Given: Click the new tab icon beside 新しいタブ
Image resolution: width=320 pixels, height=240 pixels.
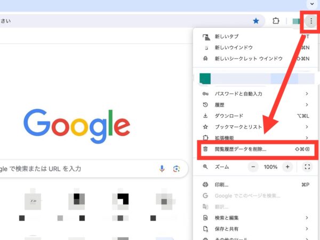Looking at the screenshot, I should [206, 37].
